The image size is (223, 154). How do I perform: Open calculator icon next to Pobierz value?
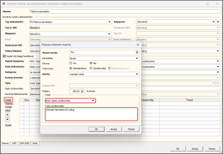click(82, 91)
